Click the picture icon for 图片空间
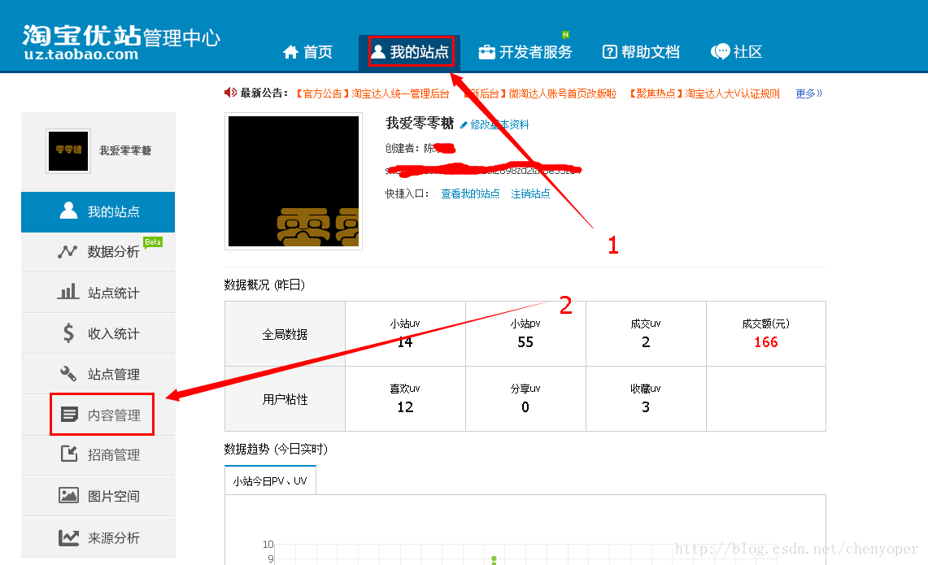 [68, 495]
